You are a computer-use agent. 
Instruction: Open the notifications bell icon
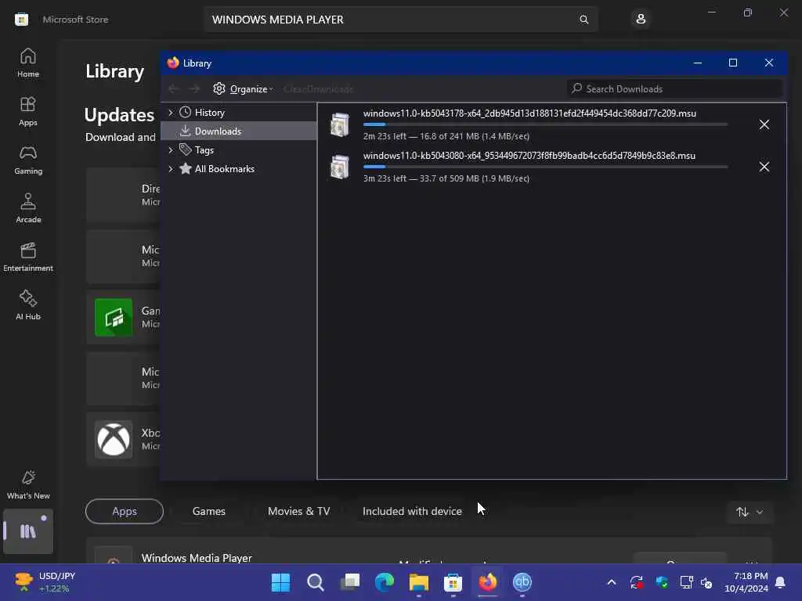(x=781, y=582)
